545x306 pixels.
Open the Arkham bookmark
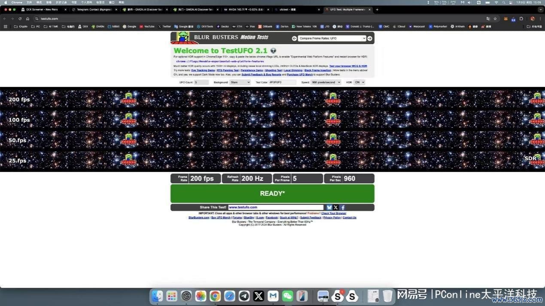[x=457, y=27]
